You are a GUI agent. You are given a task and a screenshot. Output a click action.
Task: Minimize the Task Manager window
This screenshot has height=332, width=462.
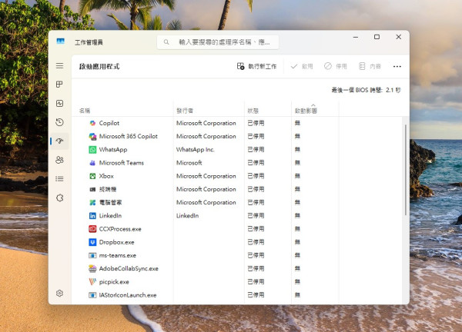[356, 37]
